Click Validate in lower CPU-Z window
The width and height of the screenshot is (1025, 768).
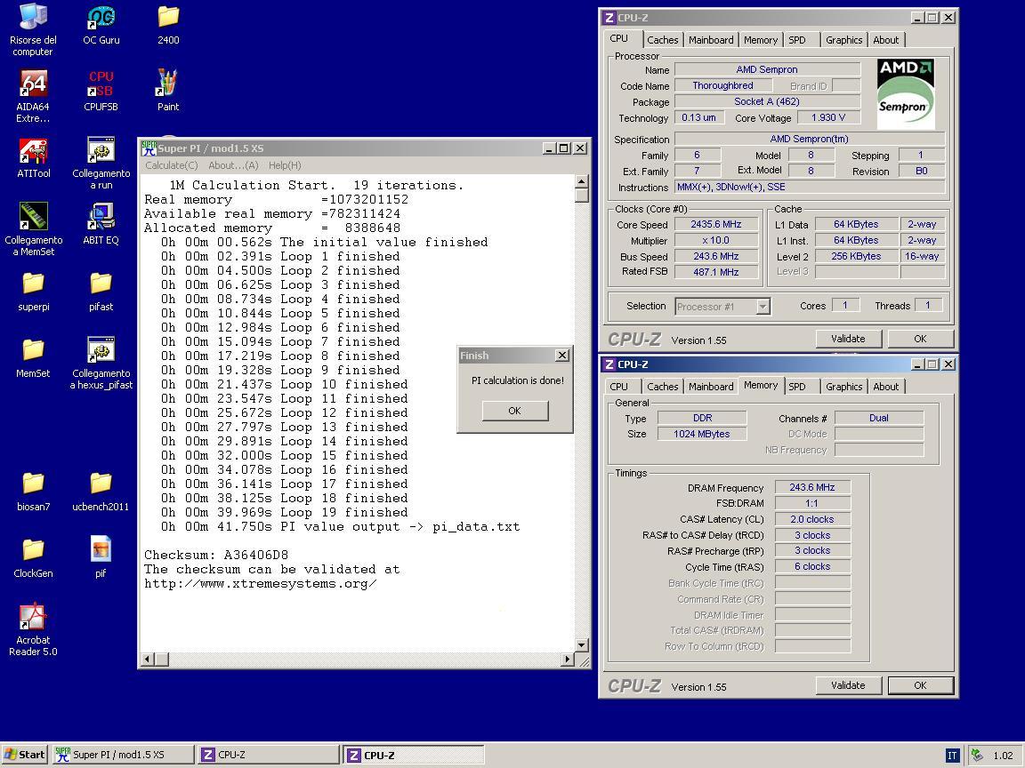click(848, 685)
